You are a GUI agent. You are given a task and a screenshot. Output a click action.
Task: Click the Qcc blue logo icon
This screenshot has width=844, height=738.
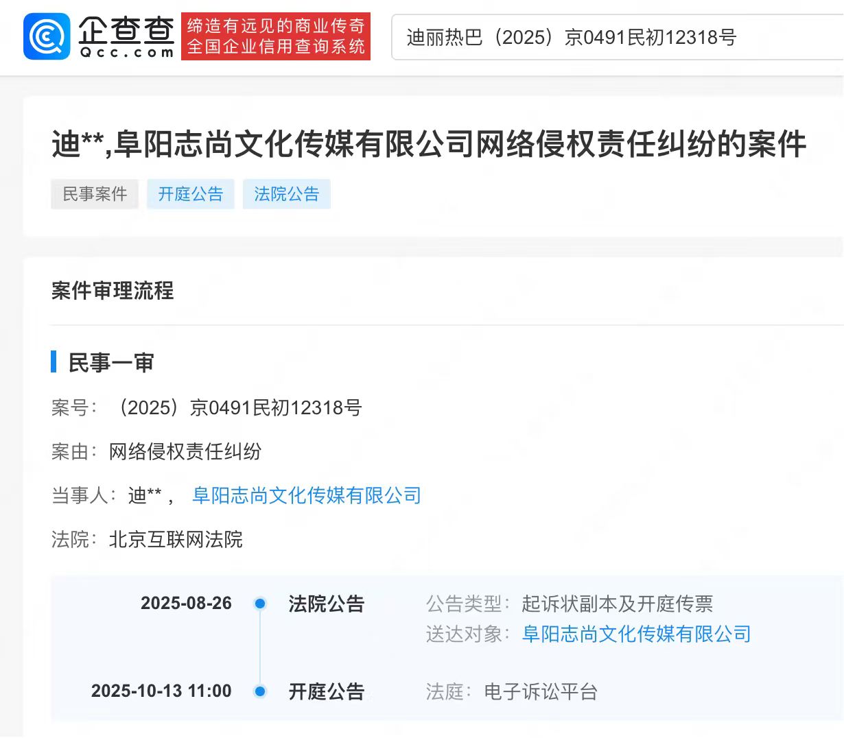47,36
